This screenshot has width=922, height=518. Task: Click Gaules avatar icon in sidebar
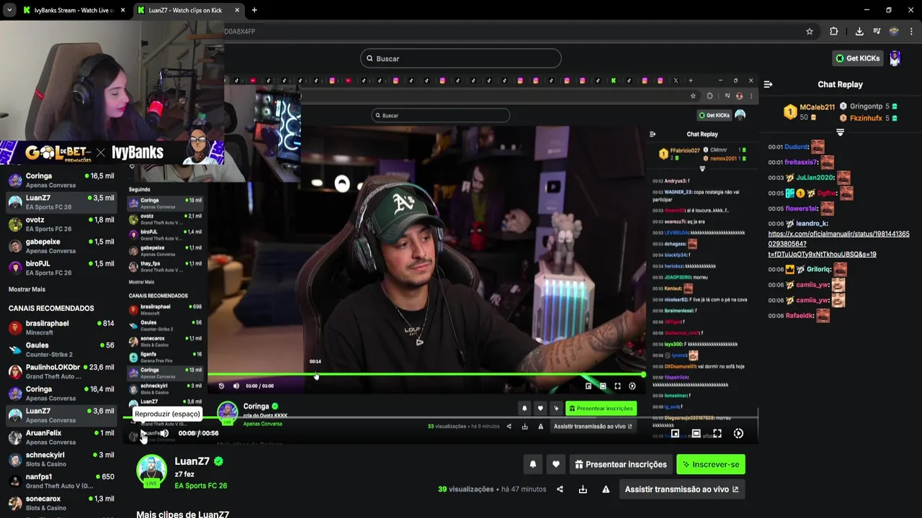point(15,350)
